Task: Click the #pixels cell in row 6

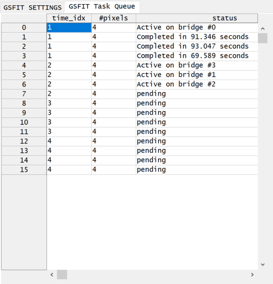Action: 114,84
